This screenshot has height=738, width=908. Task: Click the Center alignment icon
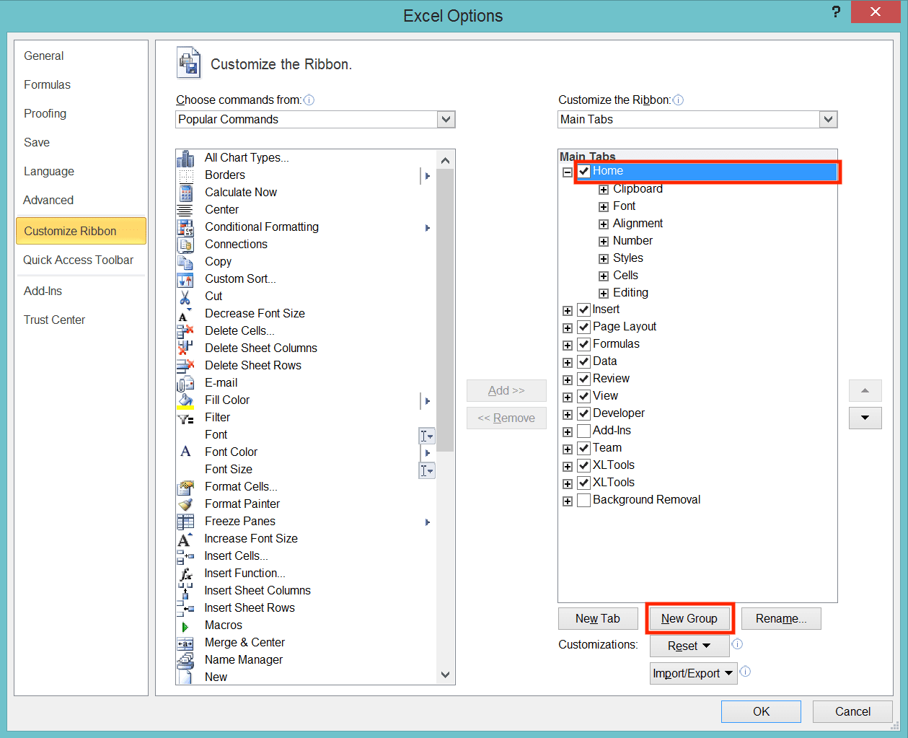185,210
